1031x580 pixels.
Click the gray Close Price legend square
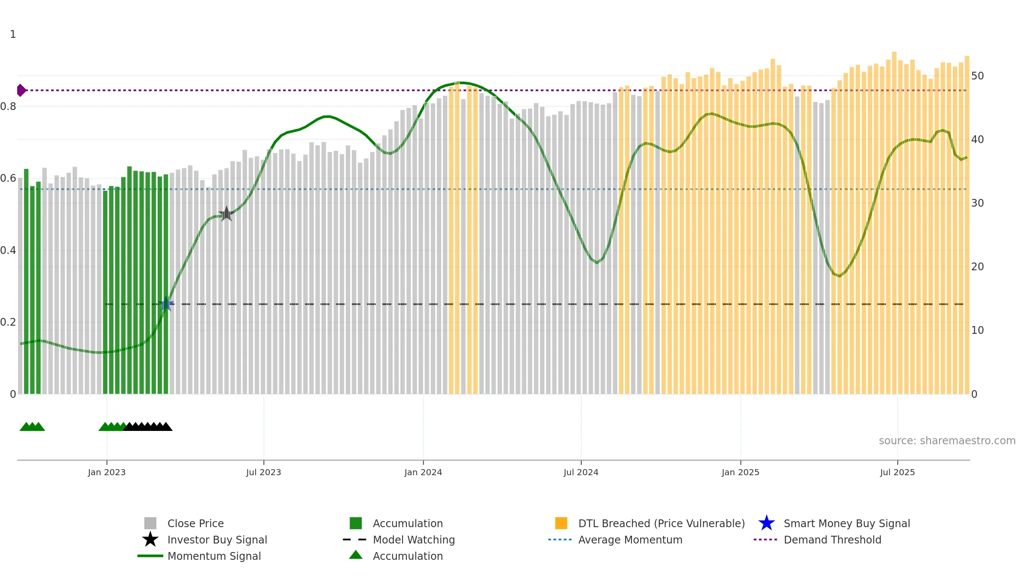(x=150, y=523)
